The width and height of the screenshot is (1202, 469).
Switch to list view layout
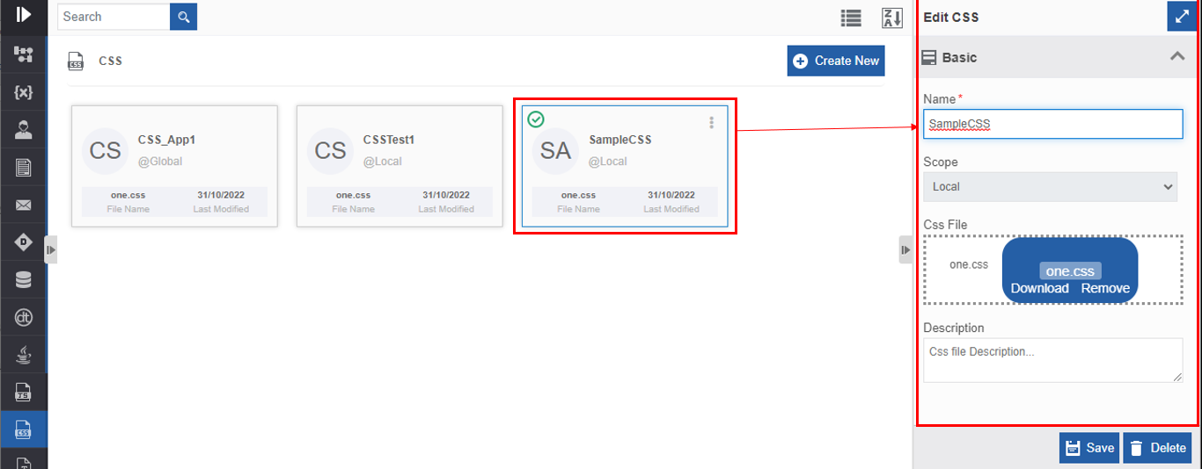(x=850, y=18)
